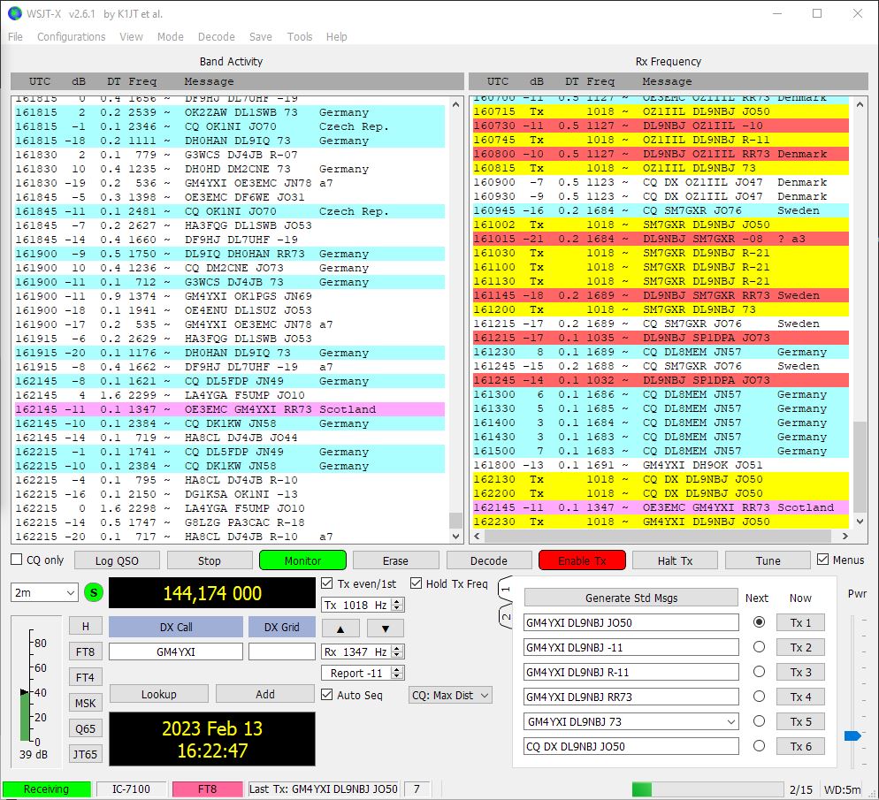
Task: Adjust Report -11 spinner arrows
Action: click(397, 673)
